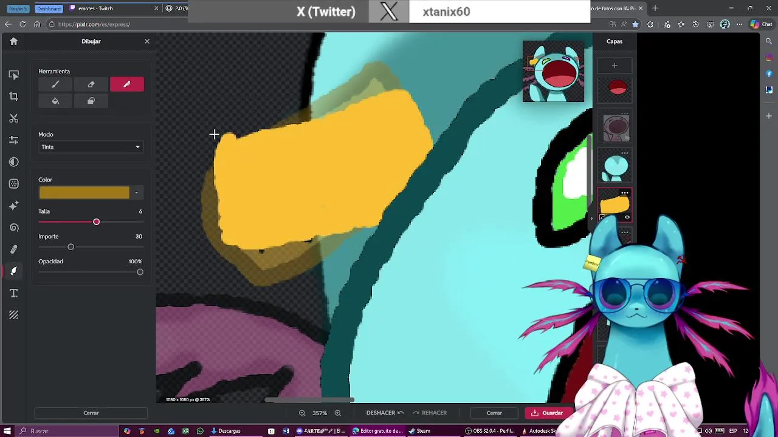Image resolution: width=778 pixels, height=437 pixels.
Task: Zoom in with the plus magnifier
Action: point(338,413)
